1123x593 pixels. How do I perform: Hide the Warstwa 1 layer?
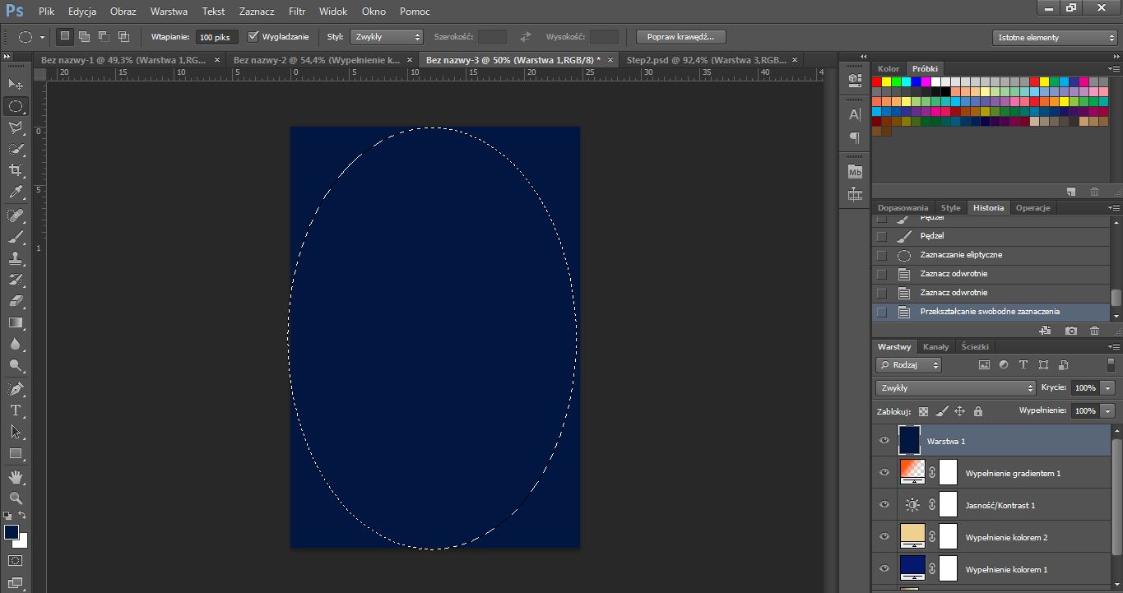884,441
